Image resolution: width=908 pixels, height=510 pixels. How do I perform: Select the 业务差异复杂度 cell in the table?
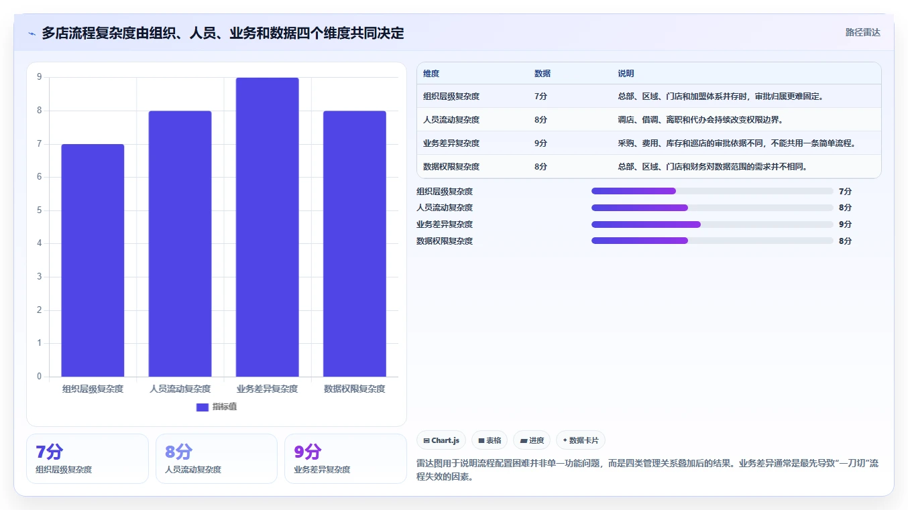(451, 143)
